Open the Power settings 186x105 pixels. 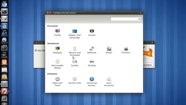pos(109,50)
